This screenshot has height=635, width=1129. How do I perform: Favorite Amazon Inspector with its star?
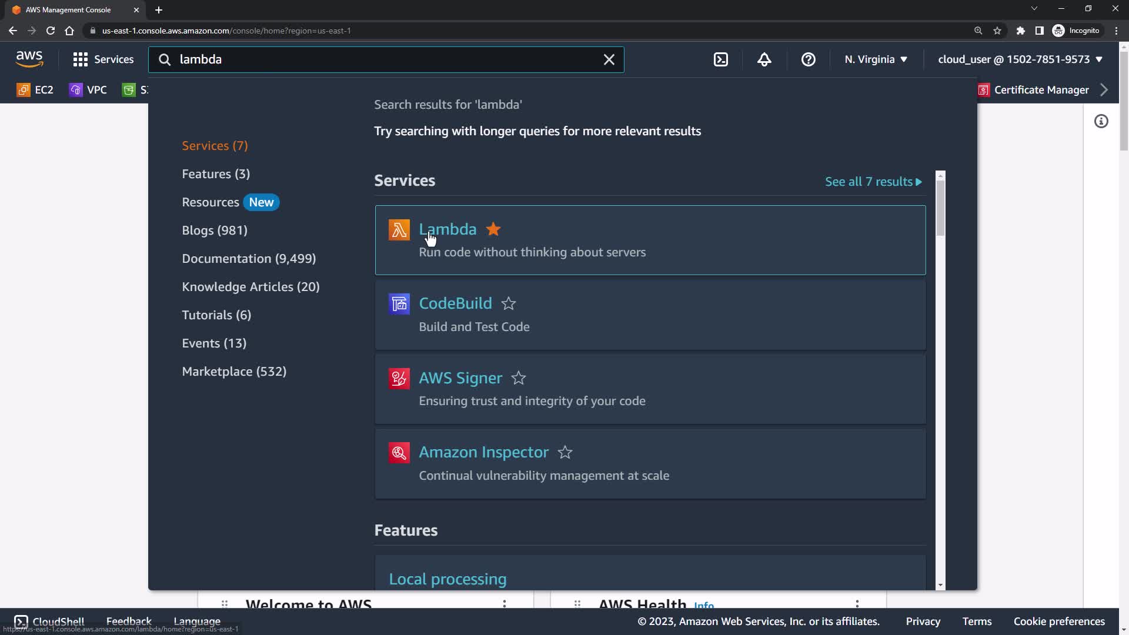point(565,452)
